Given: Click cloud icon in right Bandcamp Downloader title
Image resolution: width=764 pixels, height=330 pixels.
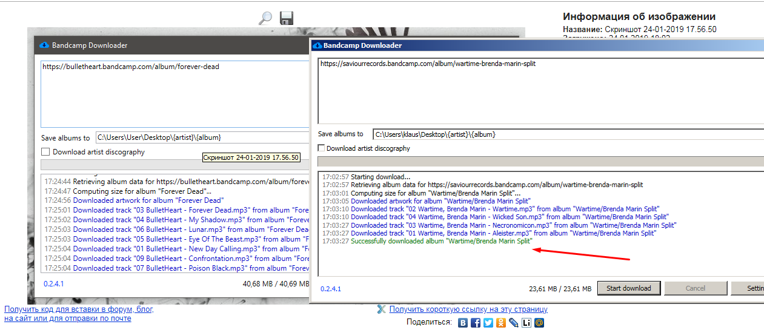Looking at the screenshot, I should pyautogui.click(x=317, y=45).
